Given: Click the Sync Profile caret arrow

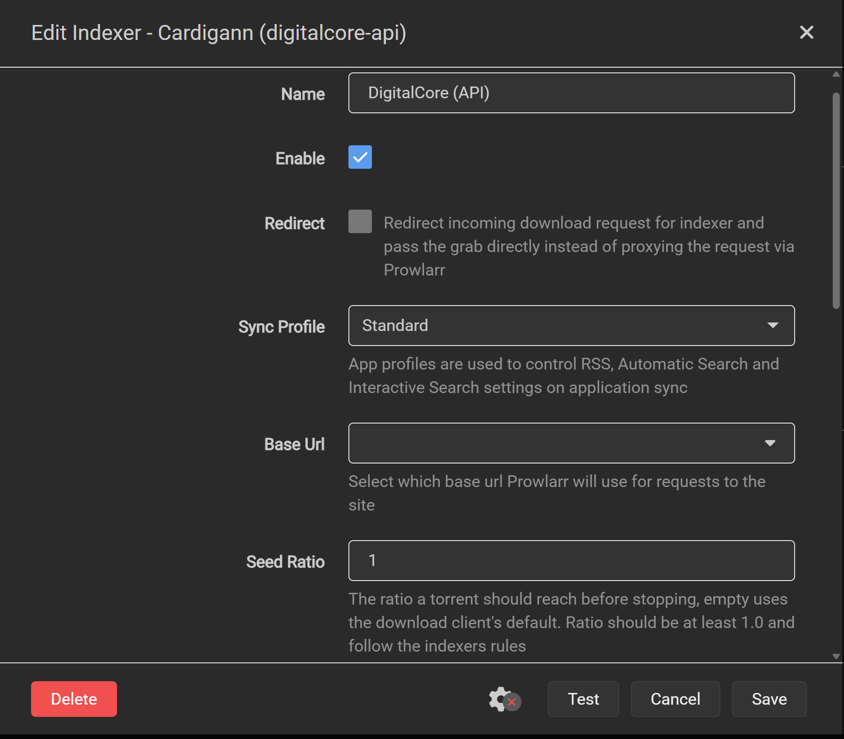Looking at the screenshot, I should [773, 325].
